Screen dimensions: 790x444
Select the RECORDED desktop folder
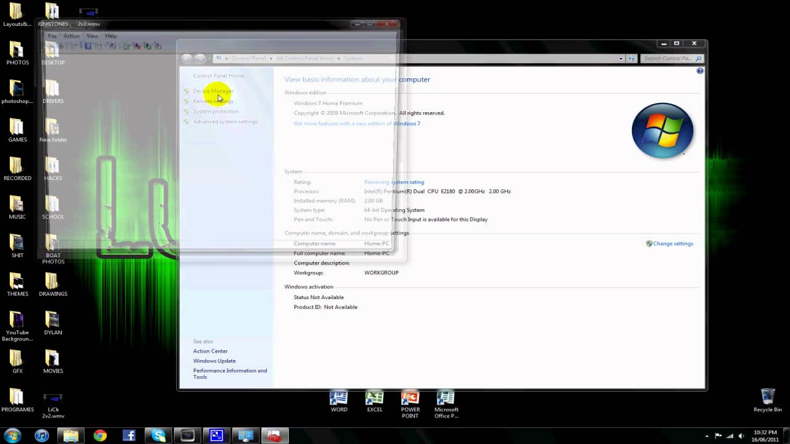tap(17, 169)
